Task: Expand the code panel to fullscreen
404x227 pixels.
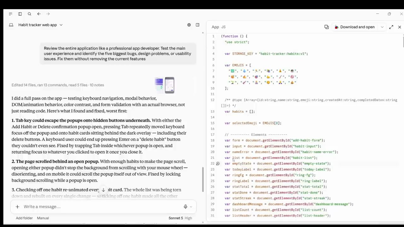Action: click(x=391, y=27)
